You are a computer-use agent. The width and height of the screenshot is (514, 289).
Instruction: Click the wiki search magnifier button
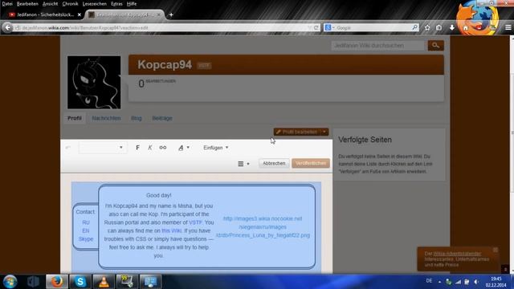pyautogui.click(x=435, y=46)
